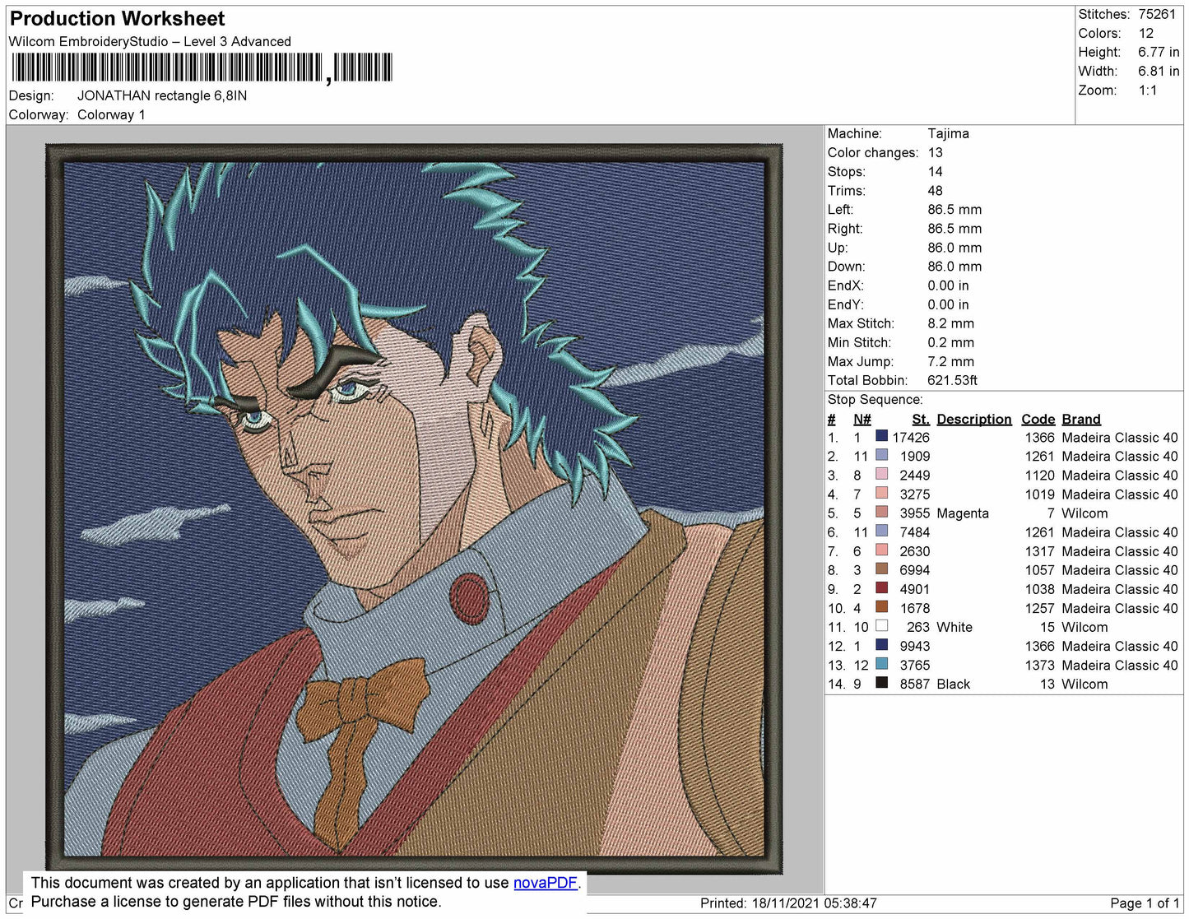Select the swatch beside stitch count 9943
This screenshot has height=919, width=1189.
point(882,644)
